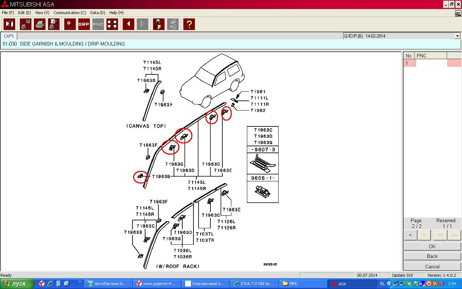462x289 pixels.
Task: Click the four-squares illustration list icon
Action: click(x=112, y=24)
